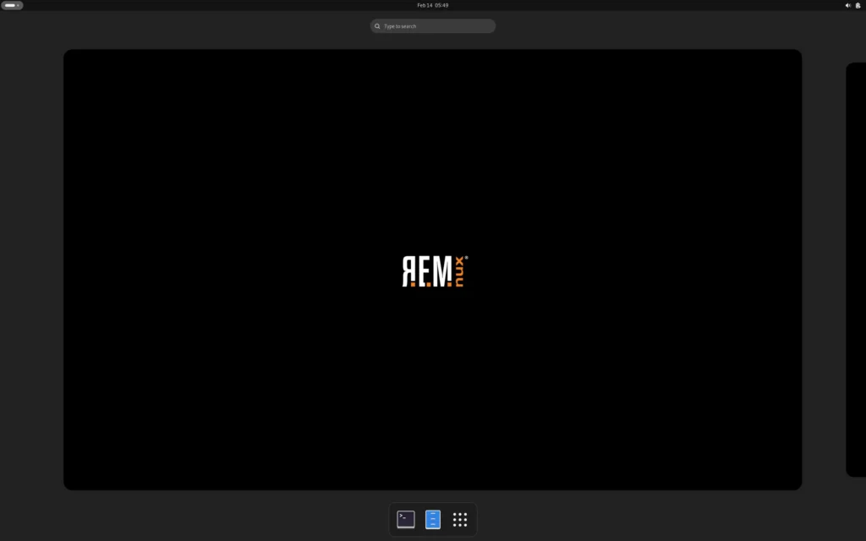
Task: Click the Type to search field
Action: coord(432,25)
